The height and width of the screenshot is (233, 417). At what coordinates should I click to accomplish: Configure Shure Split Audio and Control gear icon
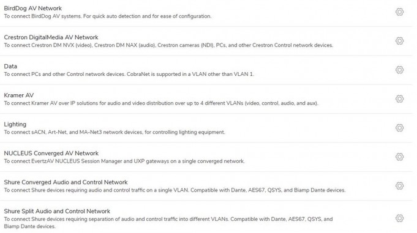point(399,218)
